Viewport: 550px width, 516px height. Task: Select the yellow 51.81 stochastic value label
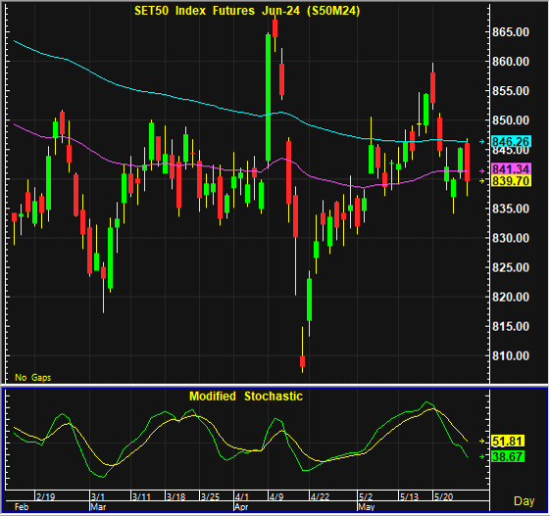click(x=508, y=441)
